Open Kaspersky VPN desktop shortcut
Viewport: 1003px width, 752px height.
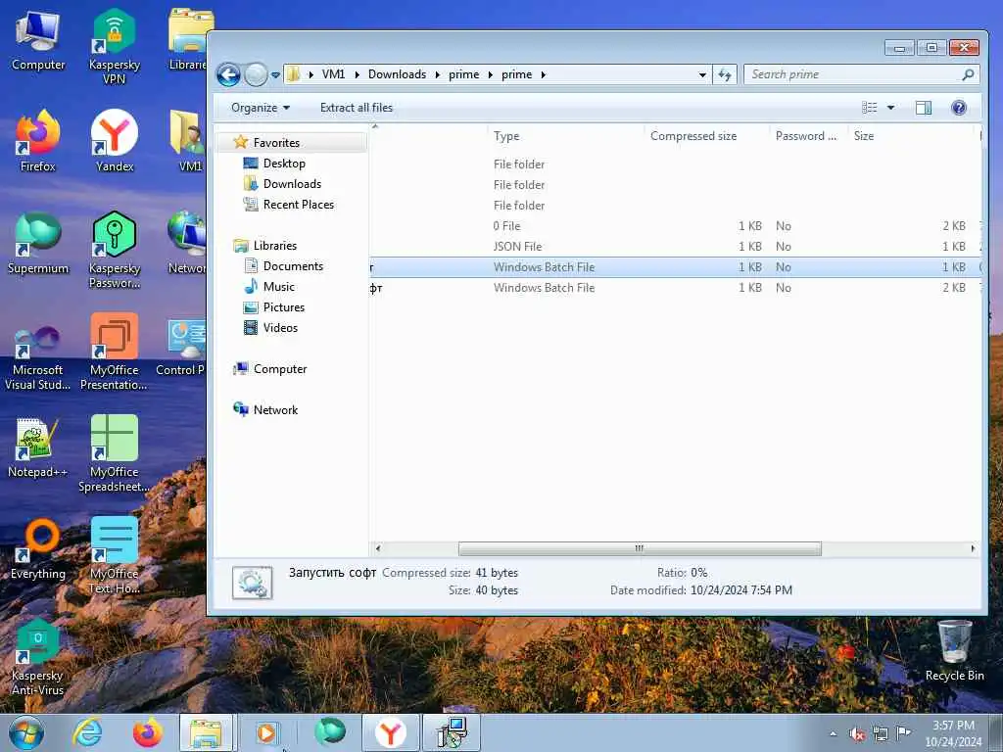click(x=114, y=47)
